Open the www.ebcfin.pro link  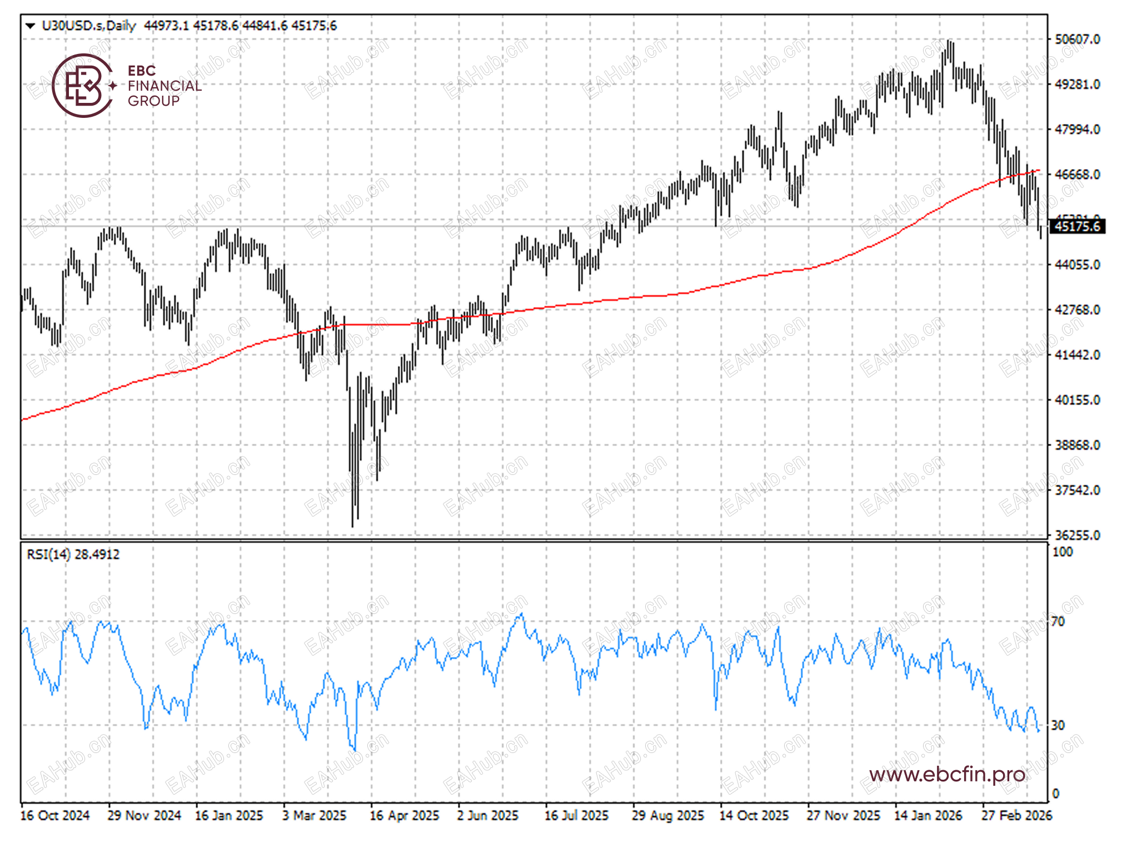coord(947,774)
